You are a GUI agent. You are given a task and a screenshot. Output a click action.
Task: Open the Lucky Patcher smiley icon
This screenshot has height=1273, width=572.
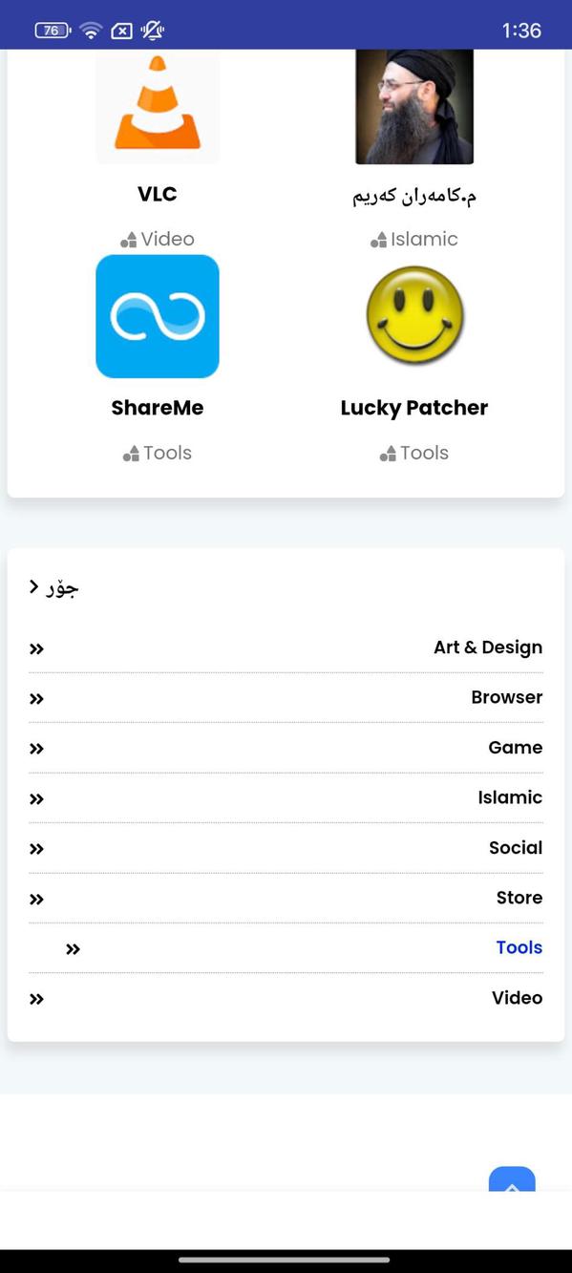[x=414, y=316]
